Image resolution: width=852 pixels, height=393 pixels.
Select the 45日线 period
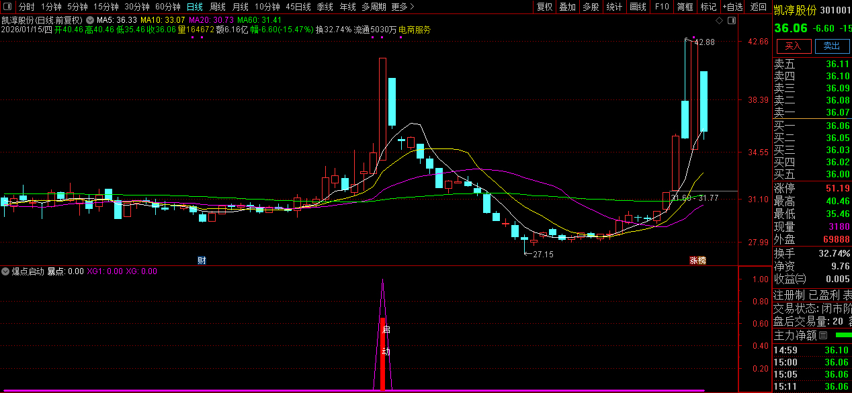click(298, 7)
